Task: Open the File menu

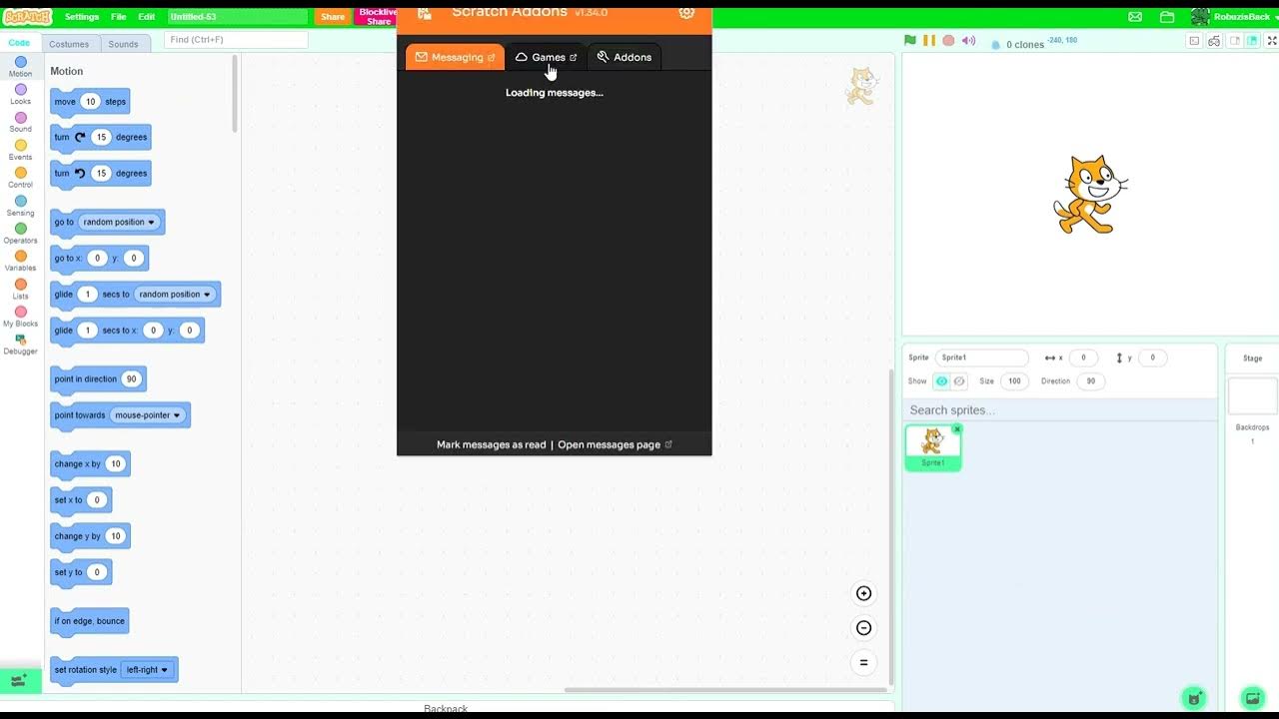Action: tap(119, 17)
